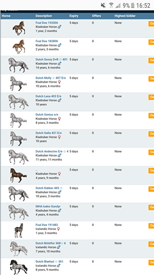Click the dark bay mare thumbnail named '..'
The image size is (154, 275).
[x=18, y=175]
